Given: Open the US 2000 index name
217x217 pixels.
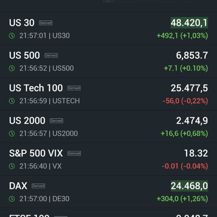Looking at the screenshot, I should click(27, 120).
